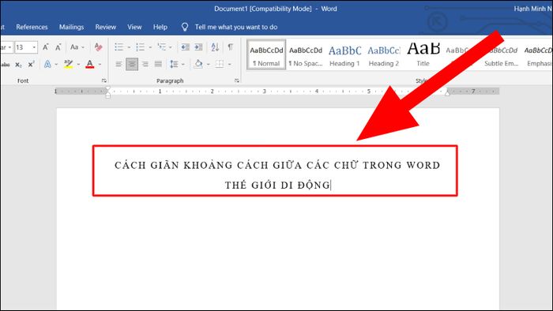
Task: Click the Decrease Font Size icon
Action: (58, 47)
